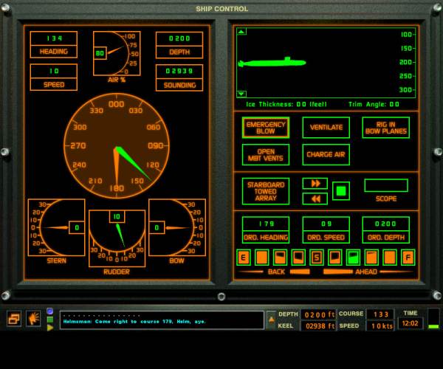Click the green submarine silhouette

point(272,62)
